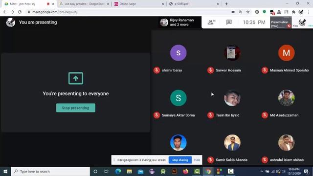Select ashraful islam shihab's profile photo
Image resolution: width=313 pixels, height=176 pixels.
(286, 142)
